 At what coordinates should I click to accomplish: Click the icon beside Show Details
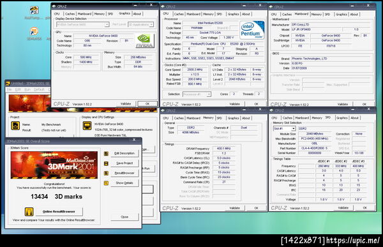pyautogui.click(x=106, y=183)
